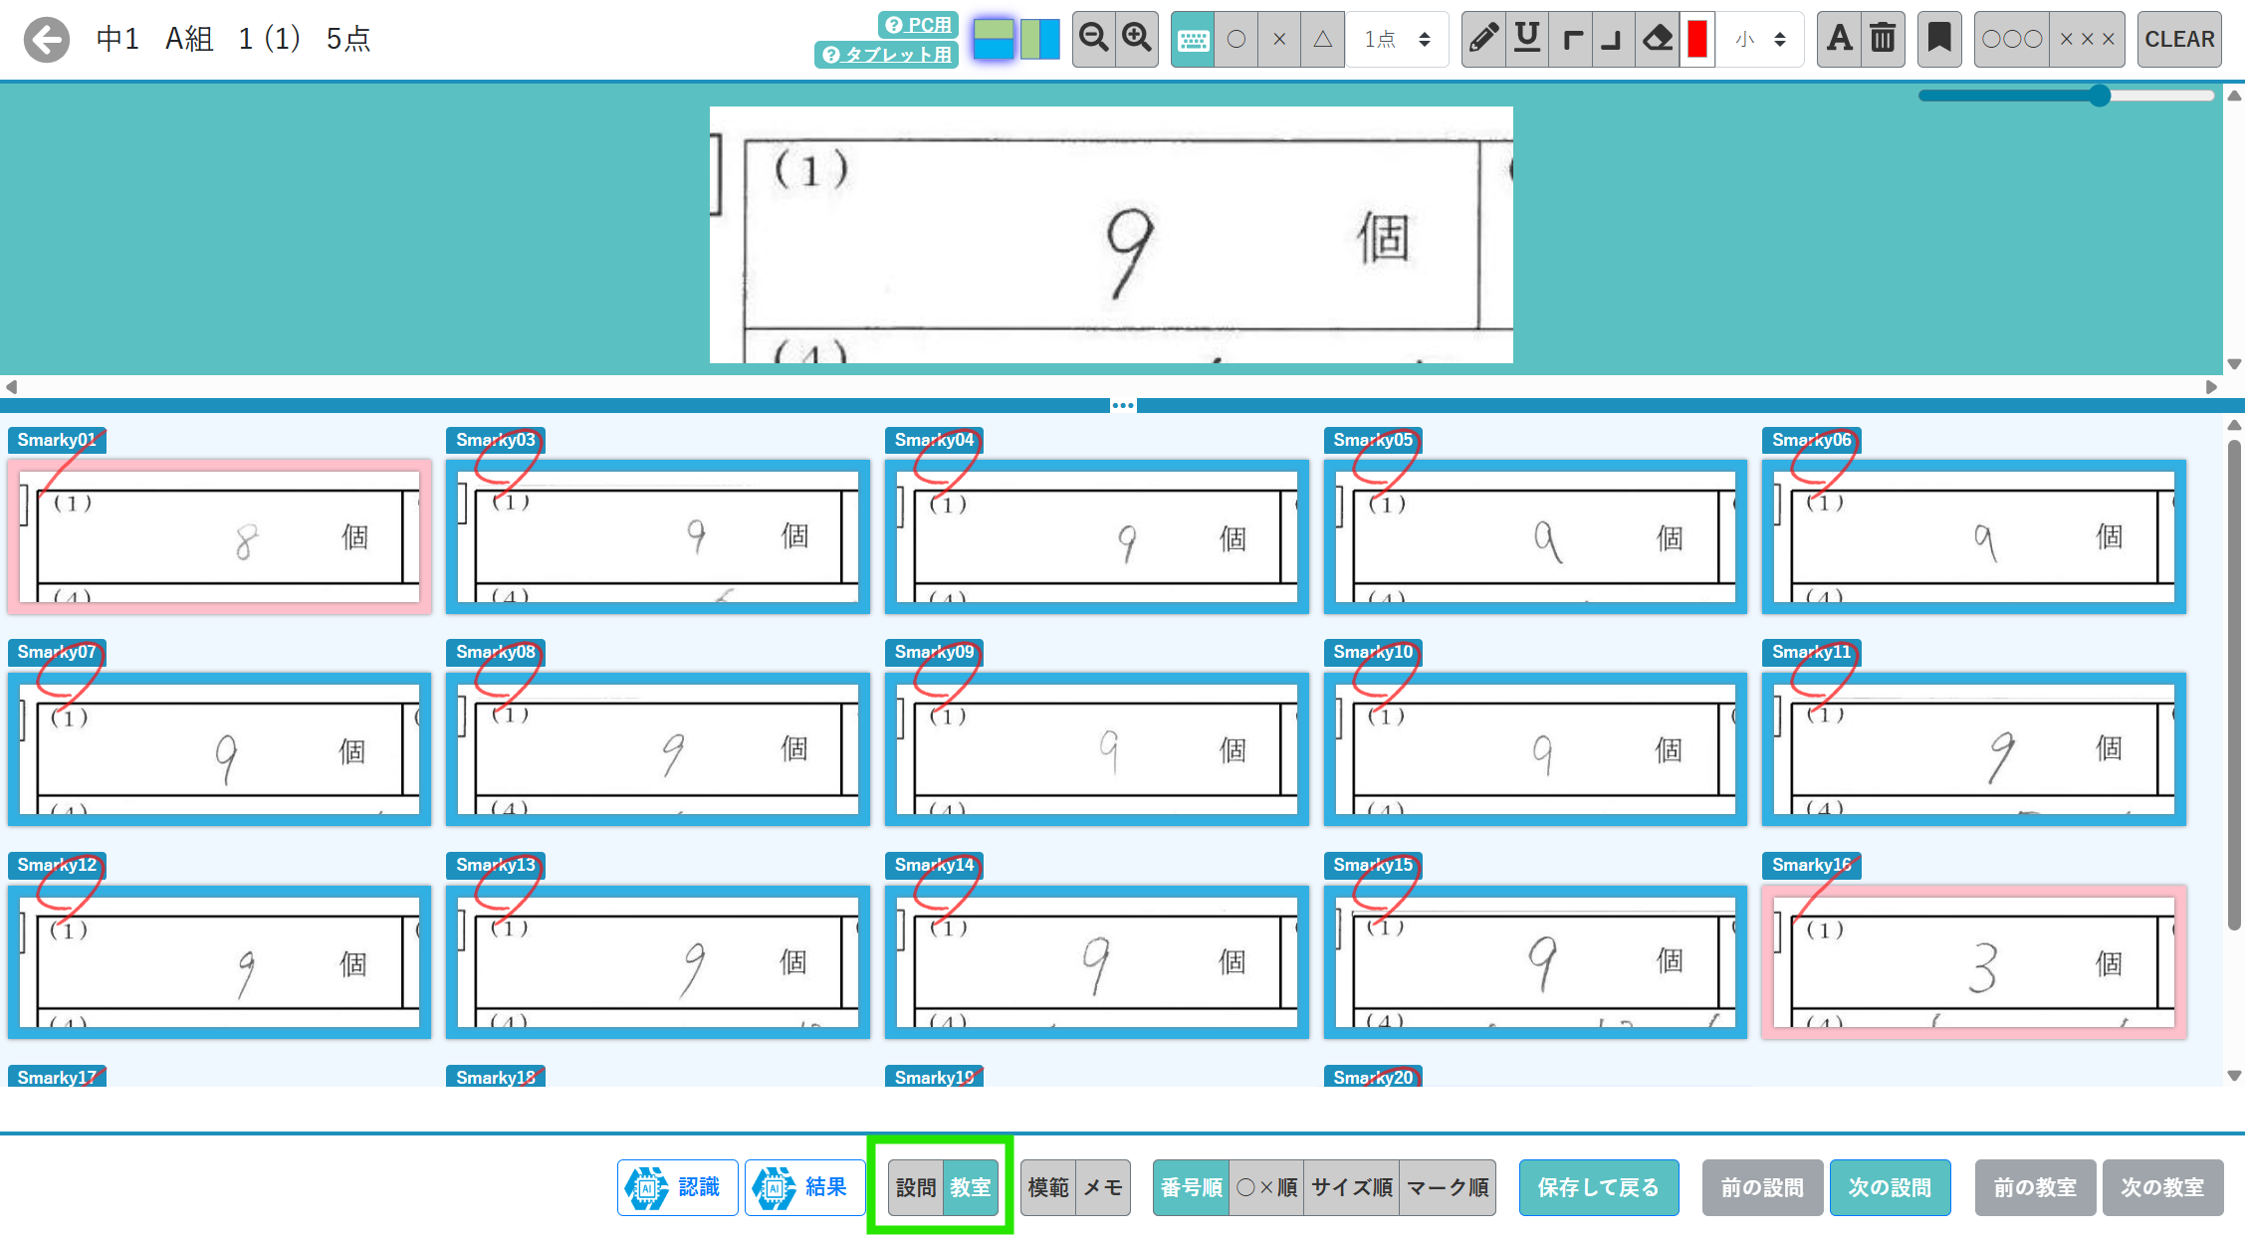Select the Smarky16 answer thumbnail
This screenshot has height=1236, width=2245.
(x=1973, y=960)
